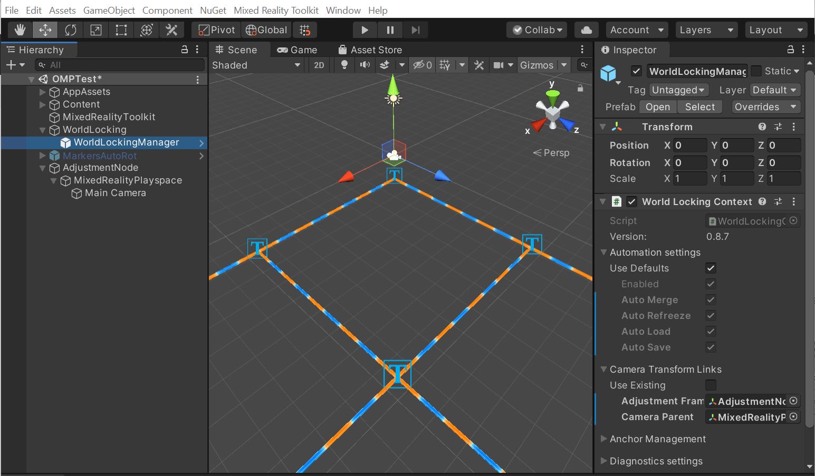Toggle Auto Save checkbox
This screenshot has height=476, width=815.
(711, 347)
